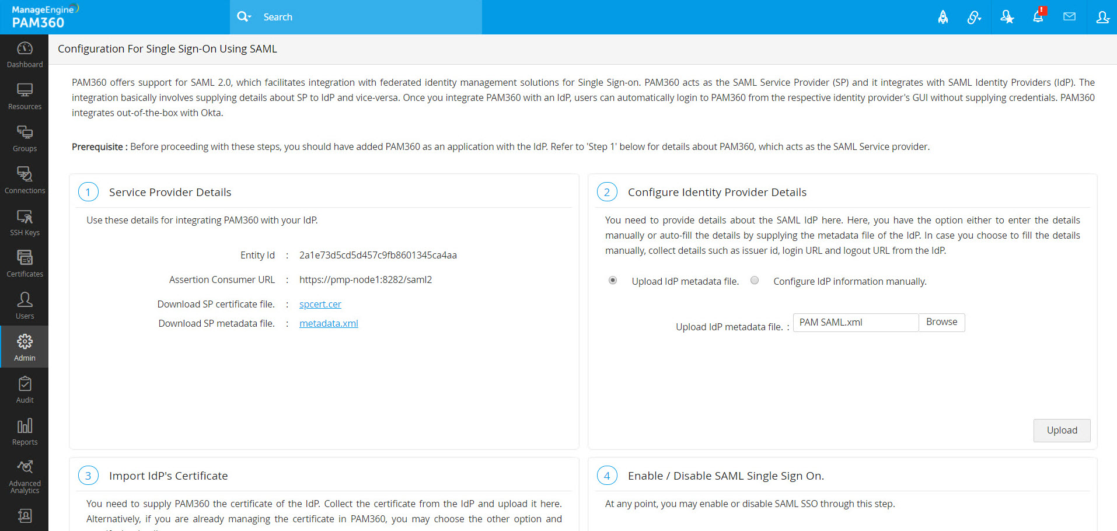The height and width of the screenshot is (531, 1117).
Task: Click the Upload button
Action: click(x=1062, y=430)
